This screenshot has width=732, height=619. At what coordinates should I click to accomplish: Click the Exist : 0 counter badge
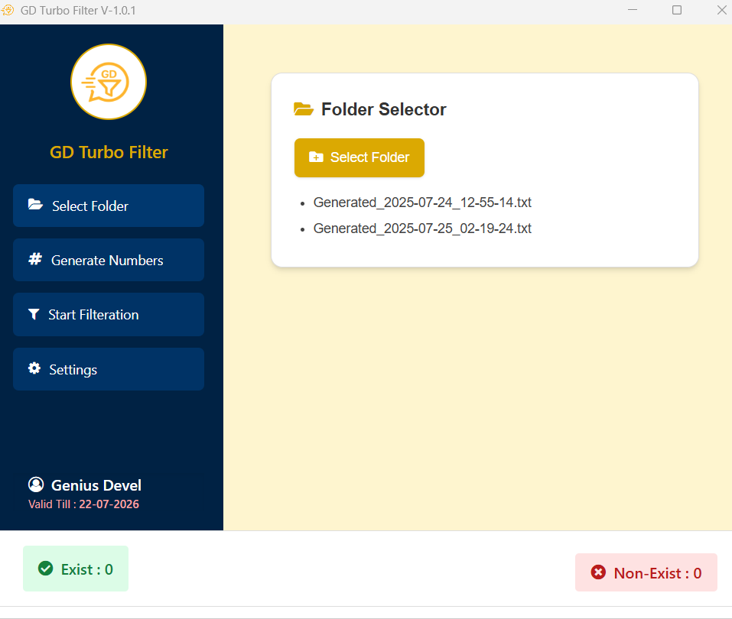[x=76, y=569]
